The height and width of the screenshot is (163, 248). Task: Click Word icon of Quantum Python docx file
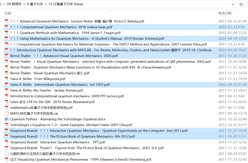[x=7, y=119]
